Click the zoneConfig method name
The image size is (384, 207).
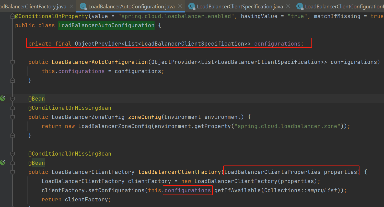click(145, 117)
